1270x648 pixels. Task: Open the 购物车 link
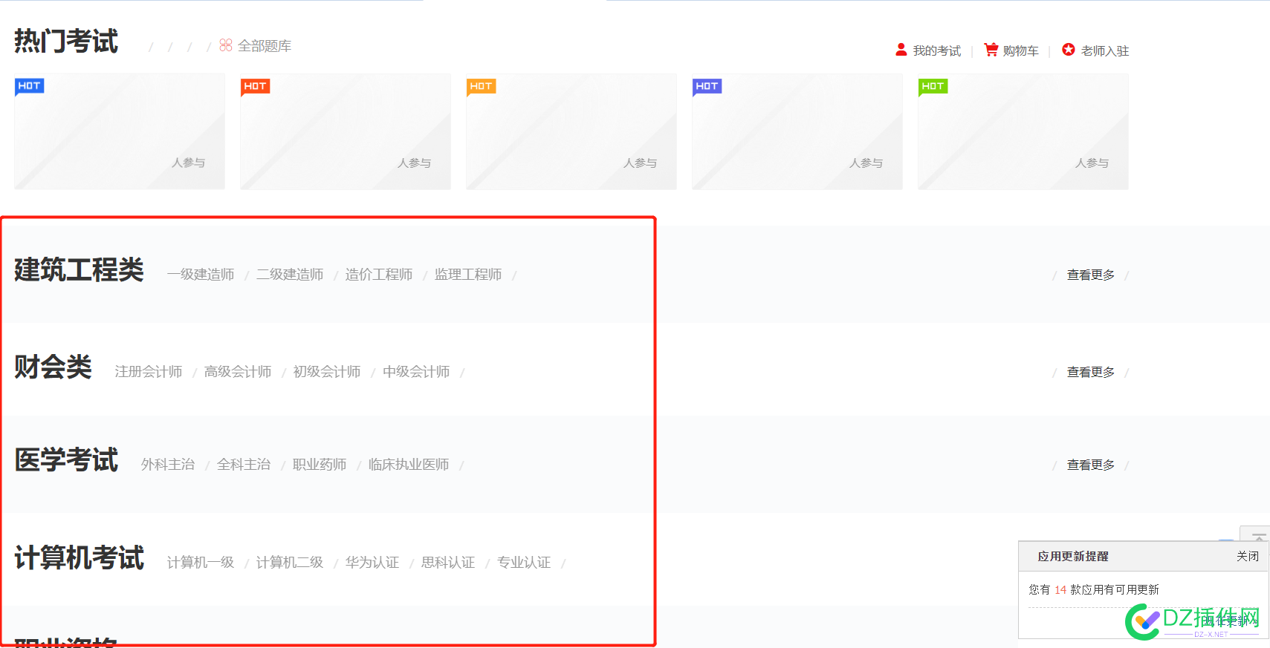[1021, 50]
